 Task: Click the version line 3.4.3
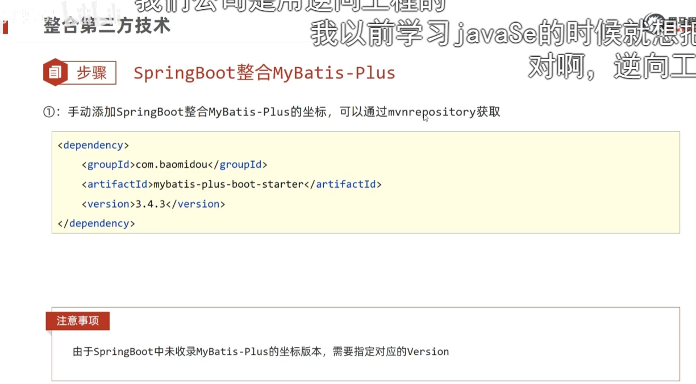[x=153, y=204]
